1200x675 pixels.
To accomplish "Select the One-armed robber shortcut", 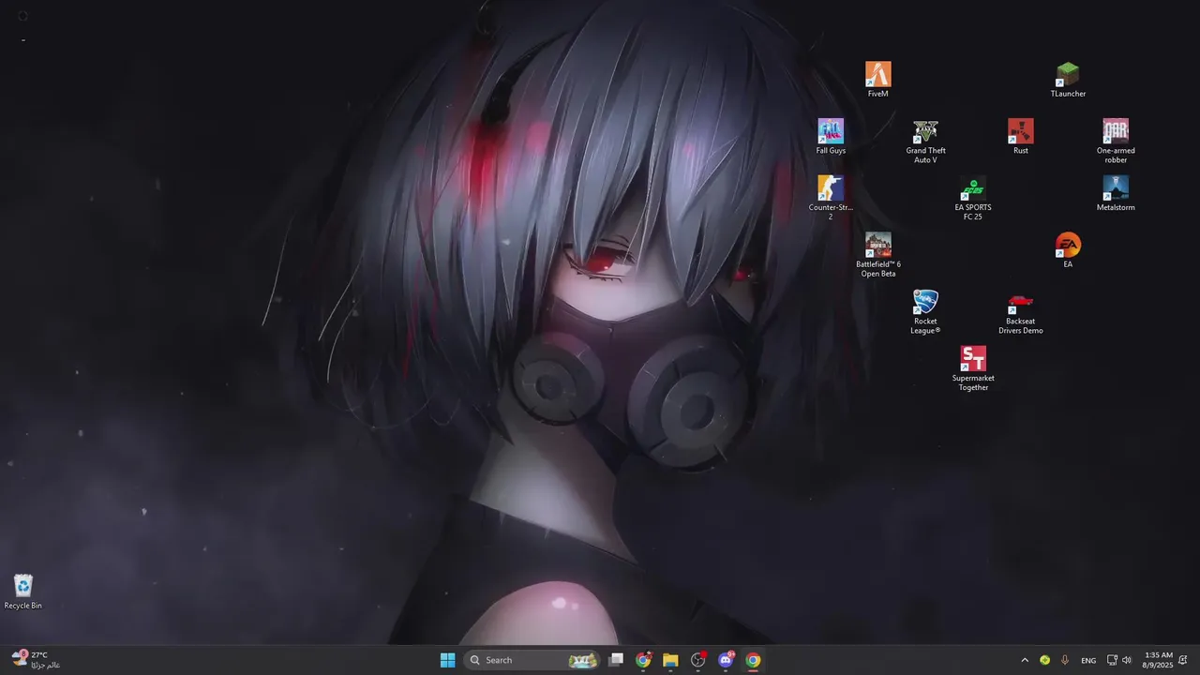I will 1116,142.
